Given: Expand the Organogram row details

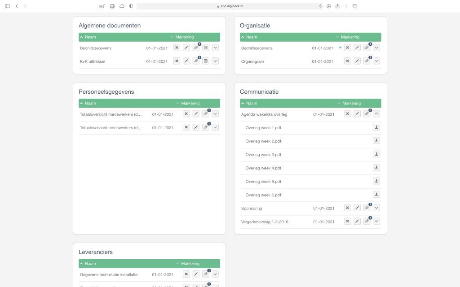Looking at the screenshot, I should (376, 61).
